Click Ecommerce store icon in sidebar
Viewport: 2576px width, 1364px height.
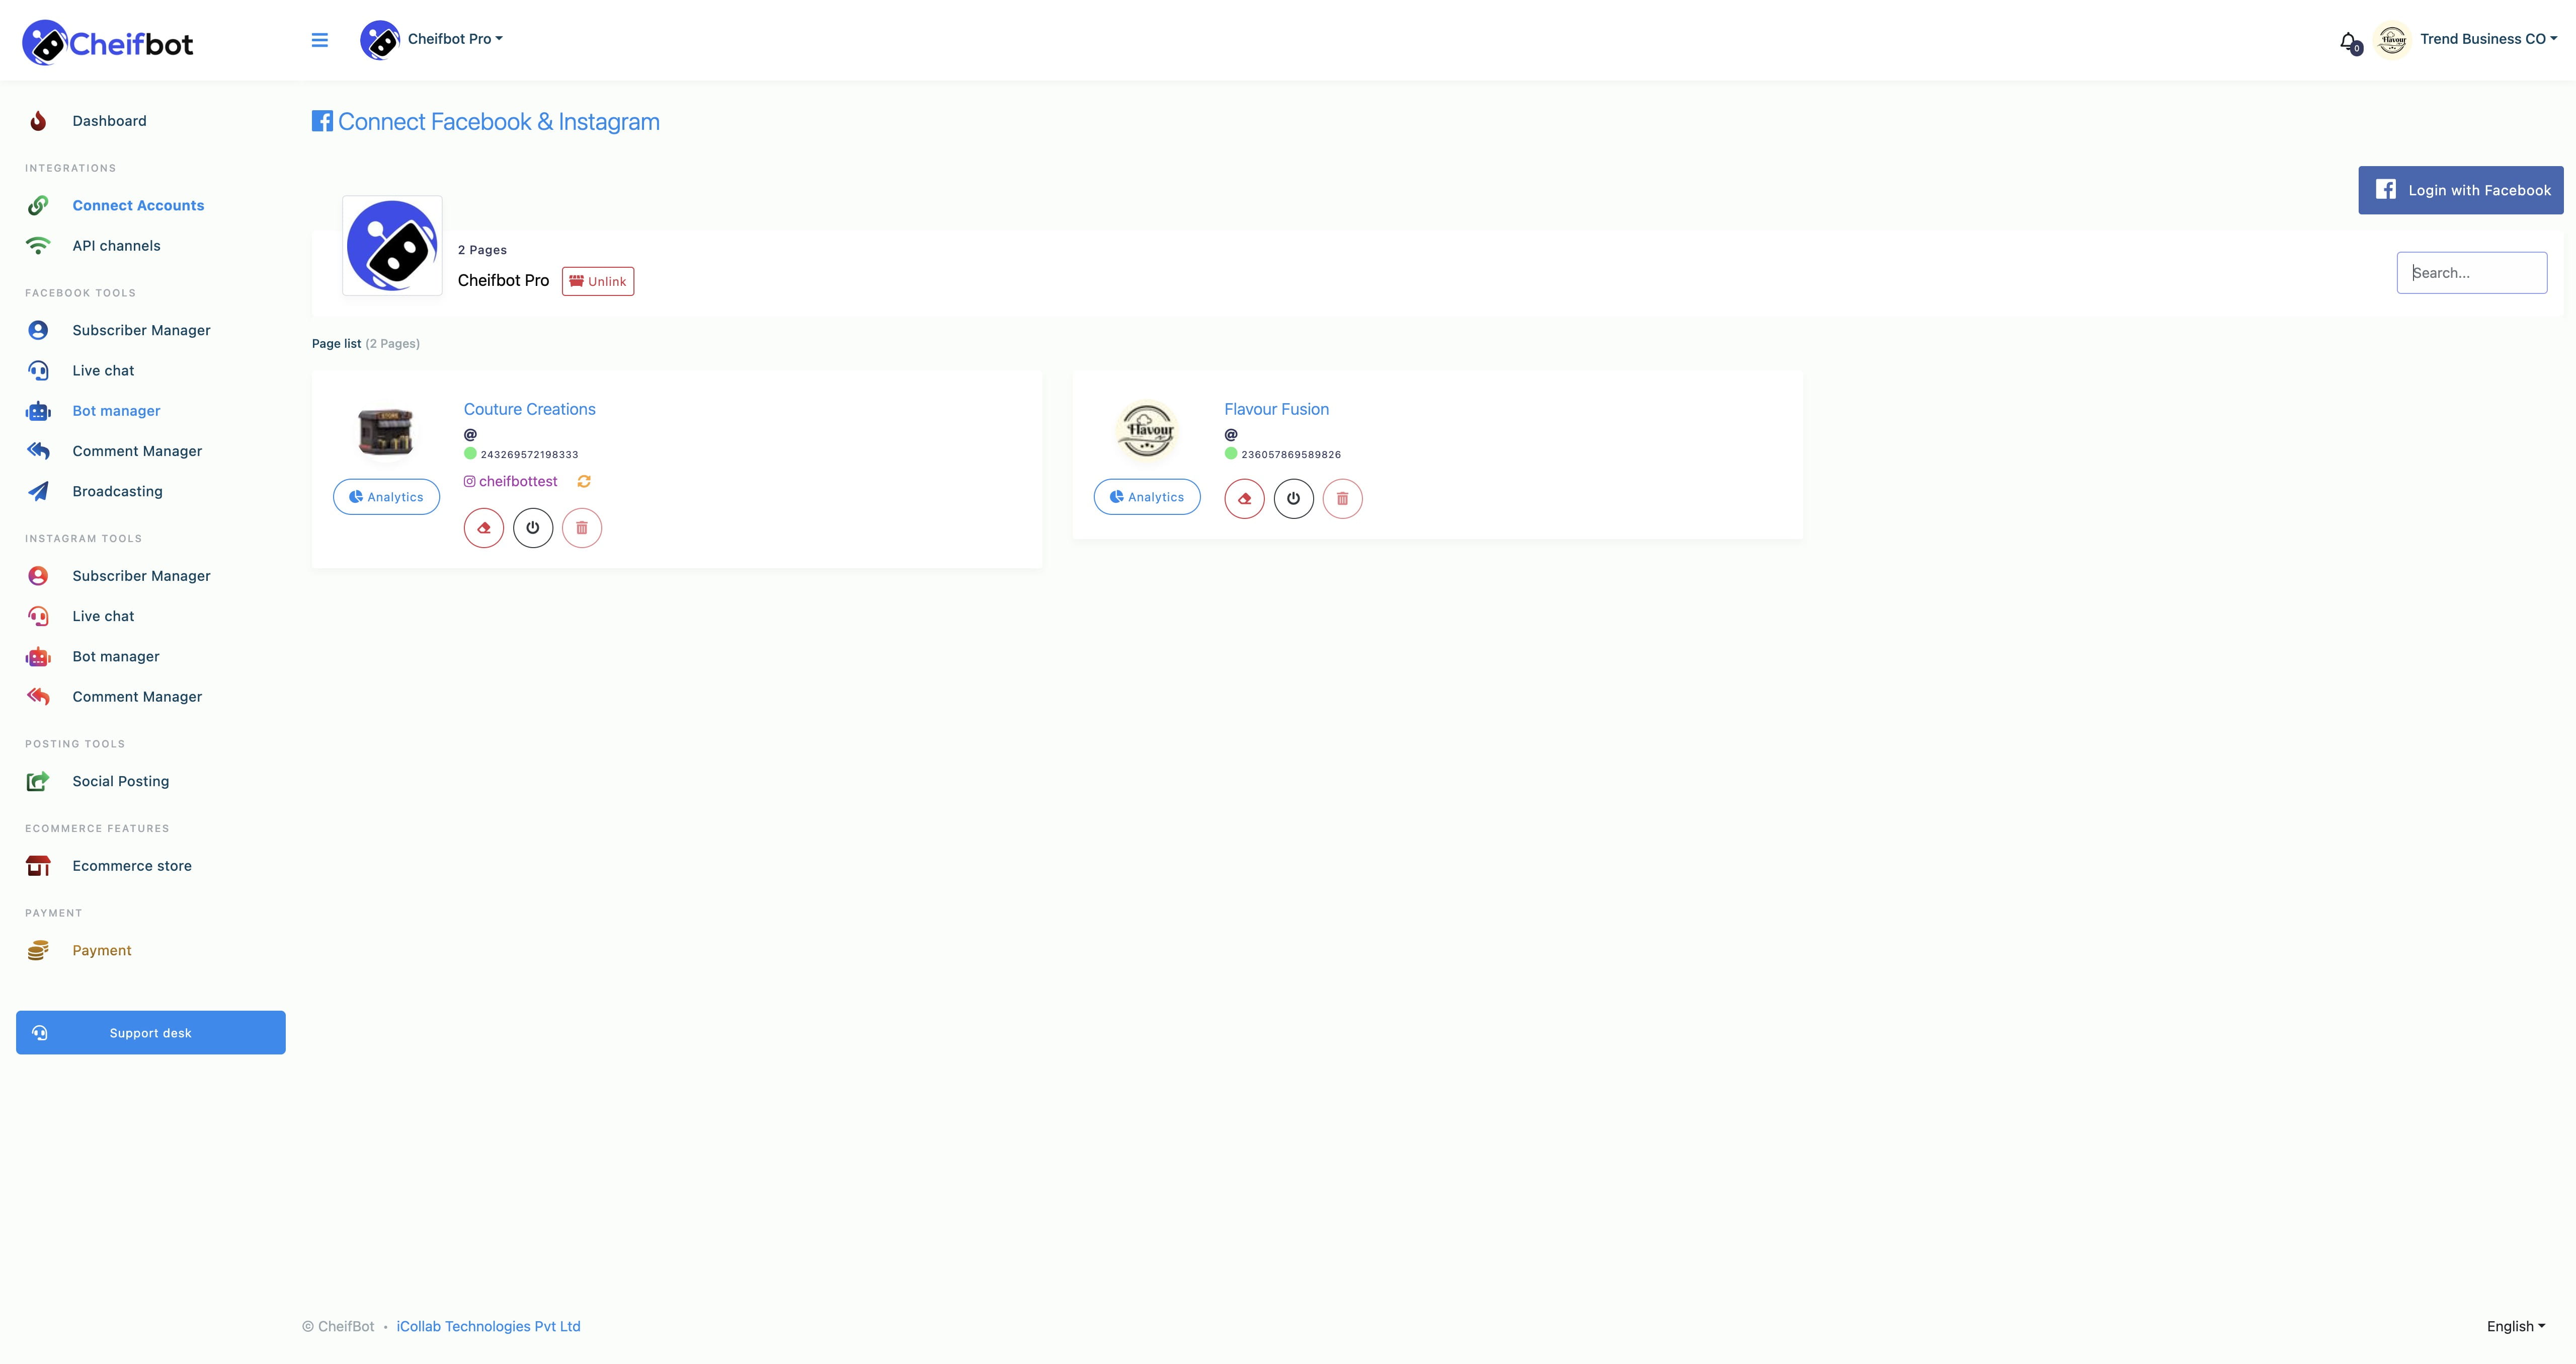37,864
